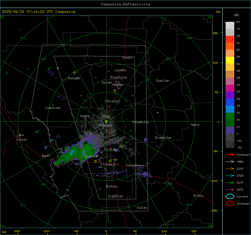The height and width of the screenshot is (235, 251).
Task: Pick the orange 57-60 dBZ swatch
Action: 230,46
